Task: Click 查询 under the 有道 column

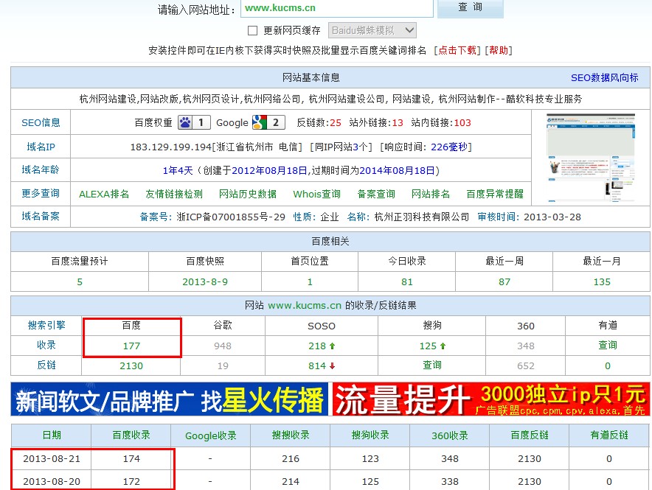Action: (608, 345)
